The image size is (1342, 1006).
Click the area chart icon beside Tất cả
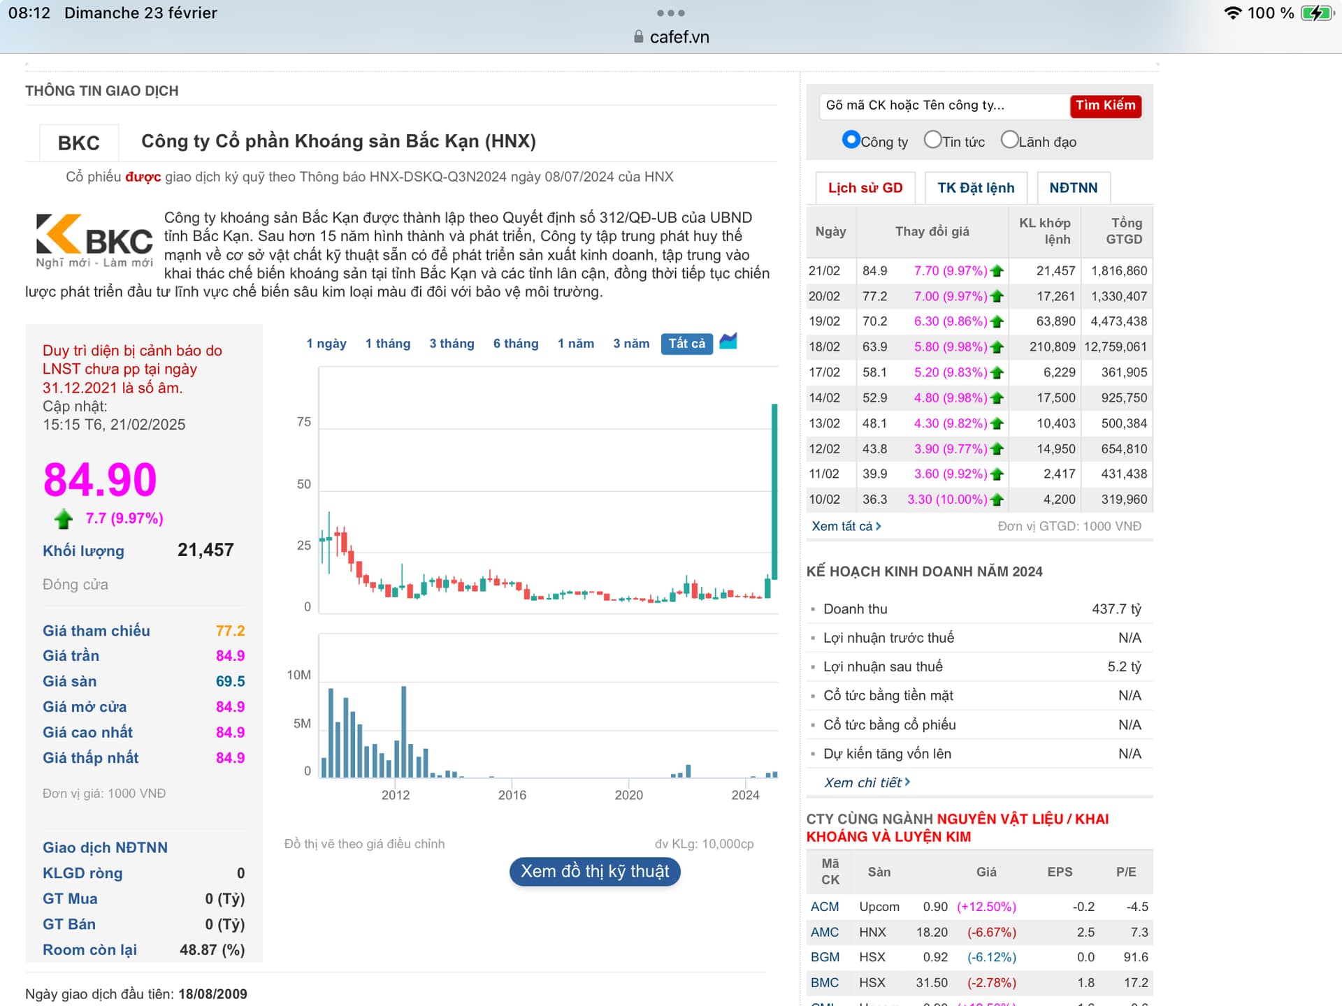click(728, 342)
